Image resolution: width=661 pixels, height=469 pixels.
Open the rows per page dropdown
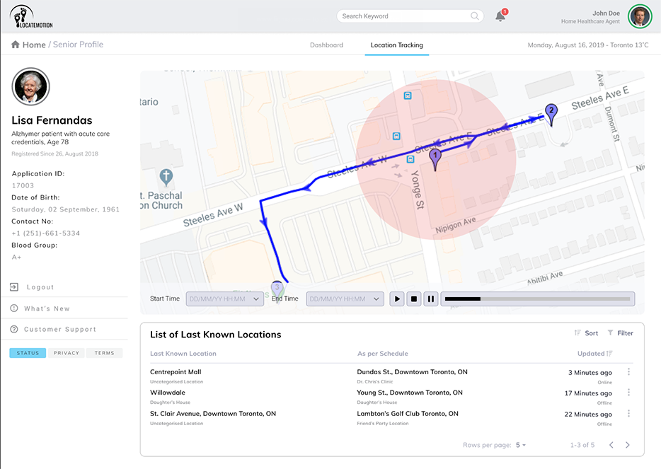coord(521,445)
